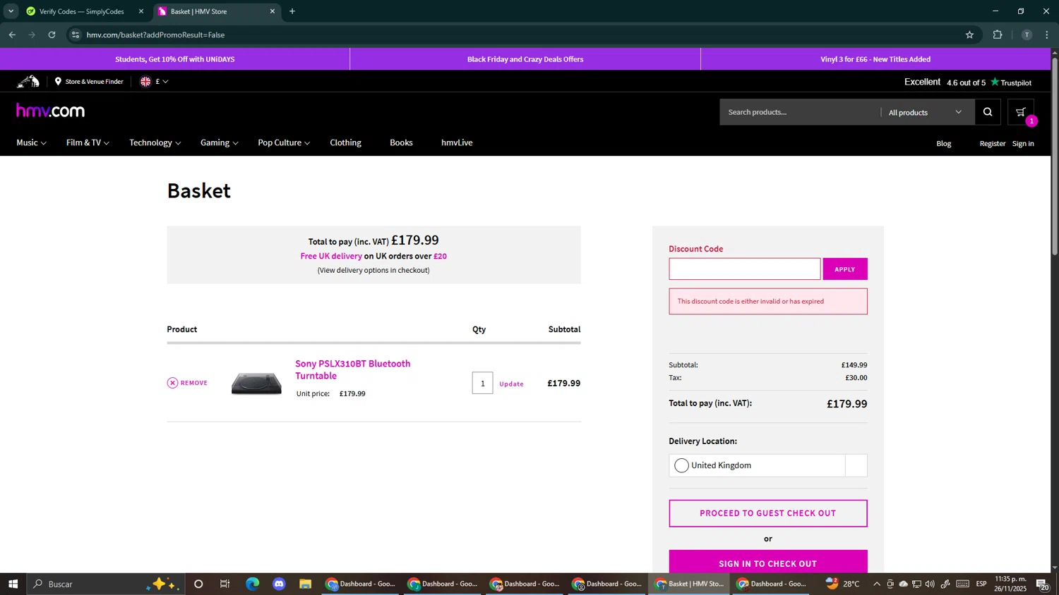
Task: Expand the currency selector with UK flag
Action: [x=154, y=82]
